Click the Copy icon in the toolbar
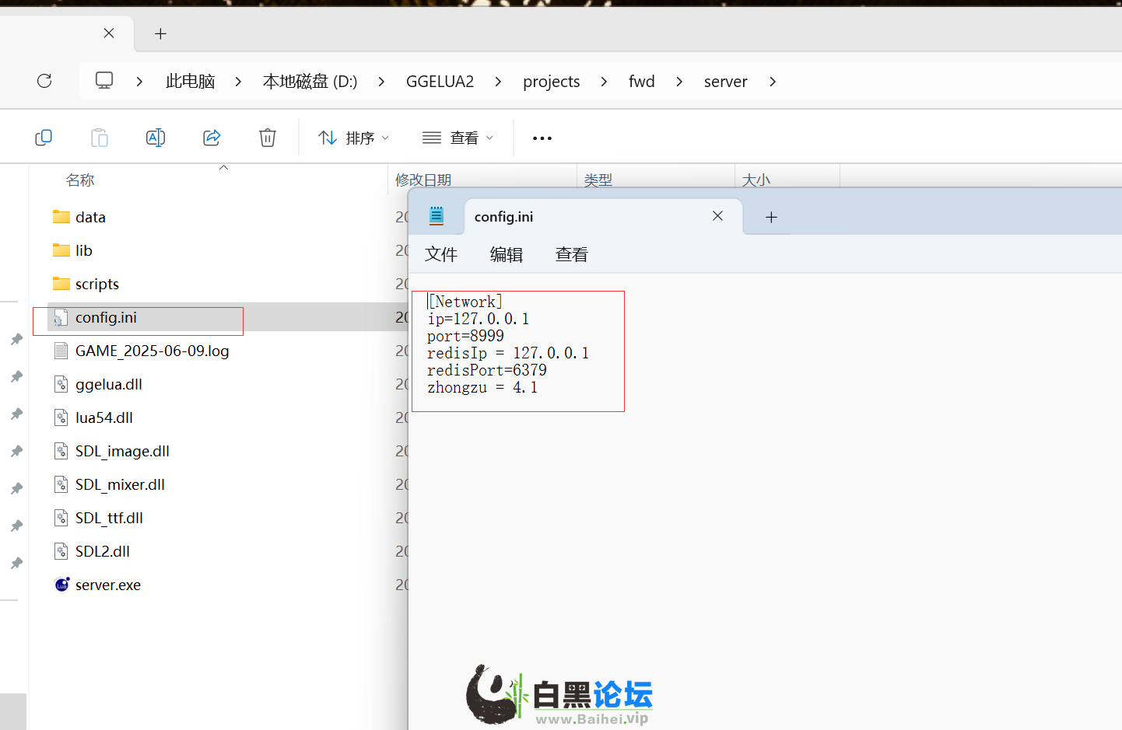This screenshot has height=730, width=1122. 44,138
